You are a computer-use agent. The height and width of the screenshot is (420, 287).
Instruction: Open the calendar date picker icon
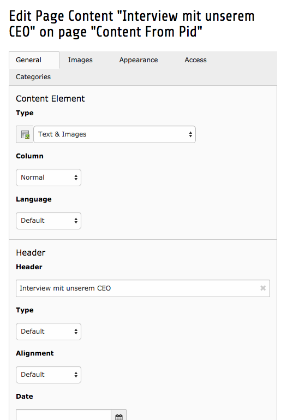point(119,417)
